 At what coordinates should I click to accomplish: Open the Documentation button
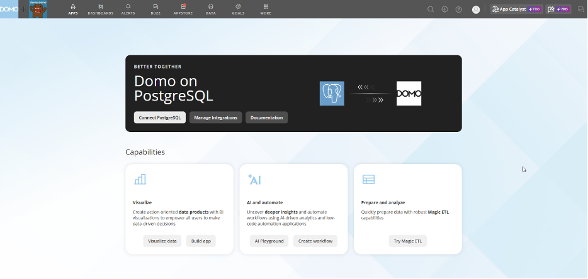point(267,118)
